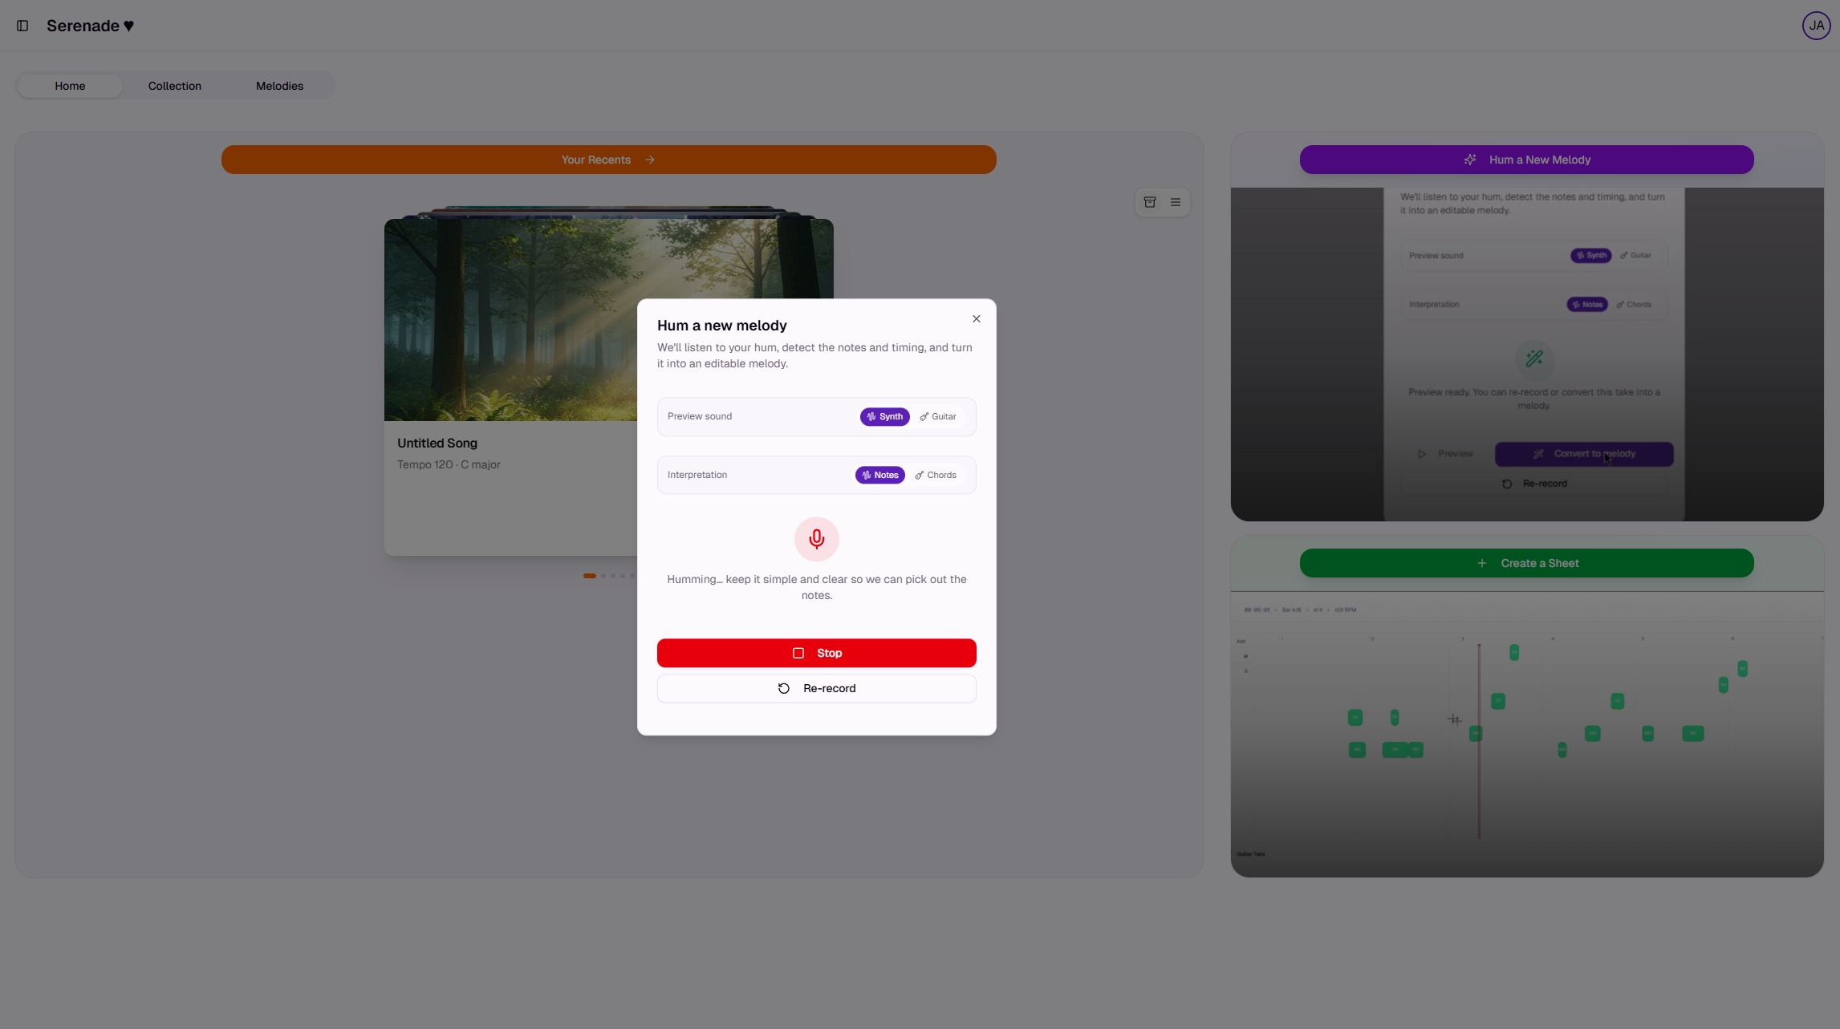Select Synth preview sound
Screen dimensions: 1840x1029
pyautogui.click(x=884, y=417)
